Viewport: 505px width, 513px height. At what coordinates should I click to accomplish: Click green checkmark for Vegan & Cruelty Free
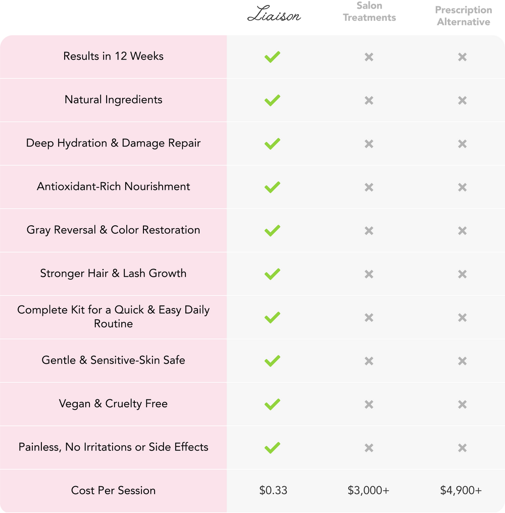[272, 404]
